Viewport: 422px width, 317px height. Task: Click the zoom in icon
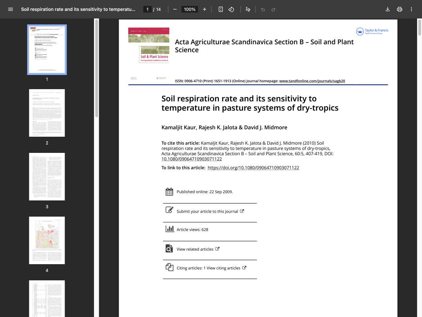pyautogui.click(x=204, y=9)
